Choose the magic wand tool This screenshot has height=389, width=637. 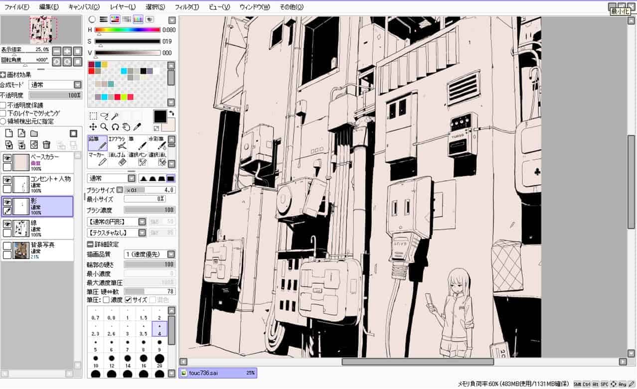click(115, 116)
